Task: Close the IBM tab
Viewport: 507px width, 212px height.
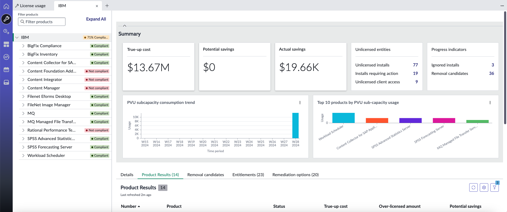Action: pyautogui.click(x=97, y=6)
